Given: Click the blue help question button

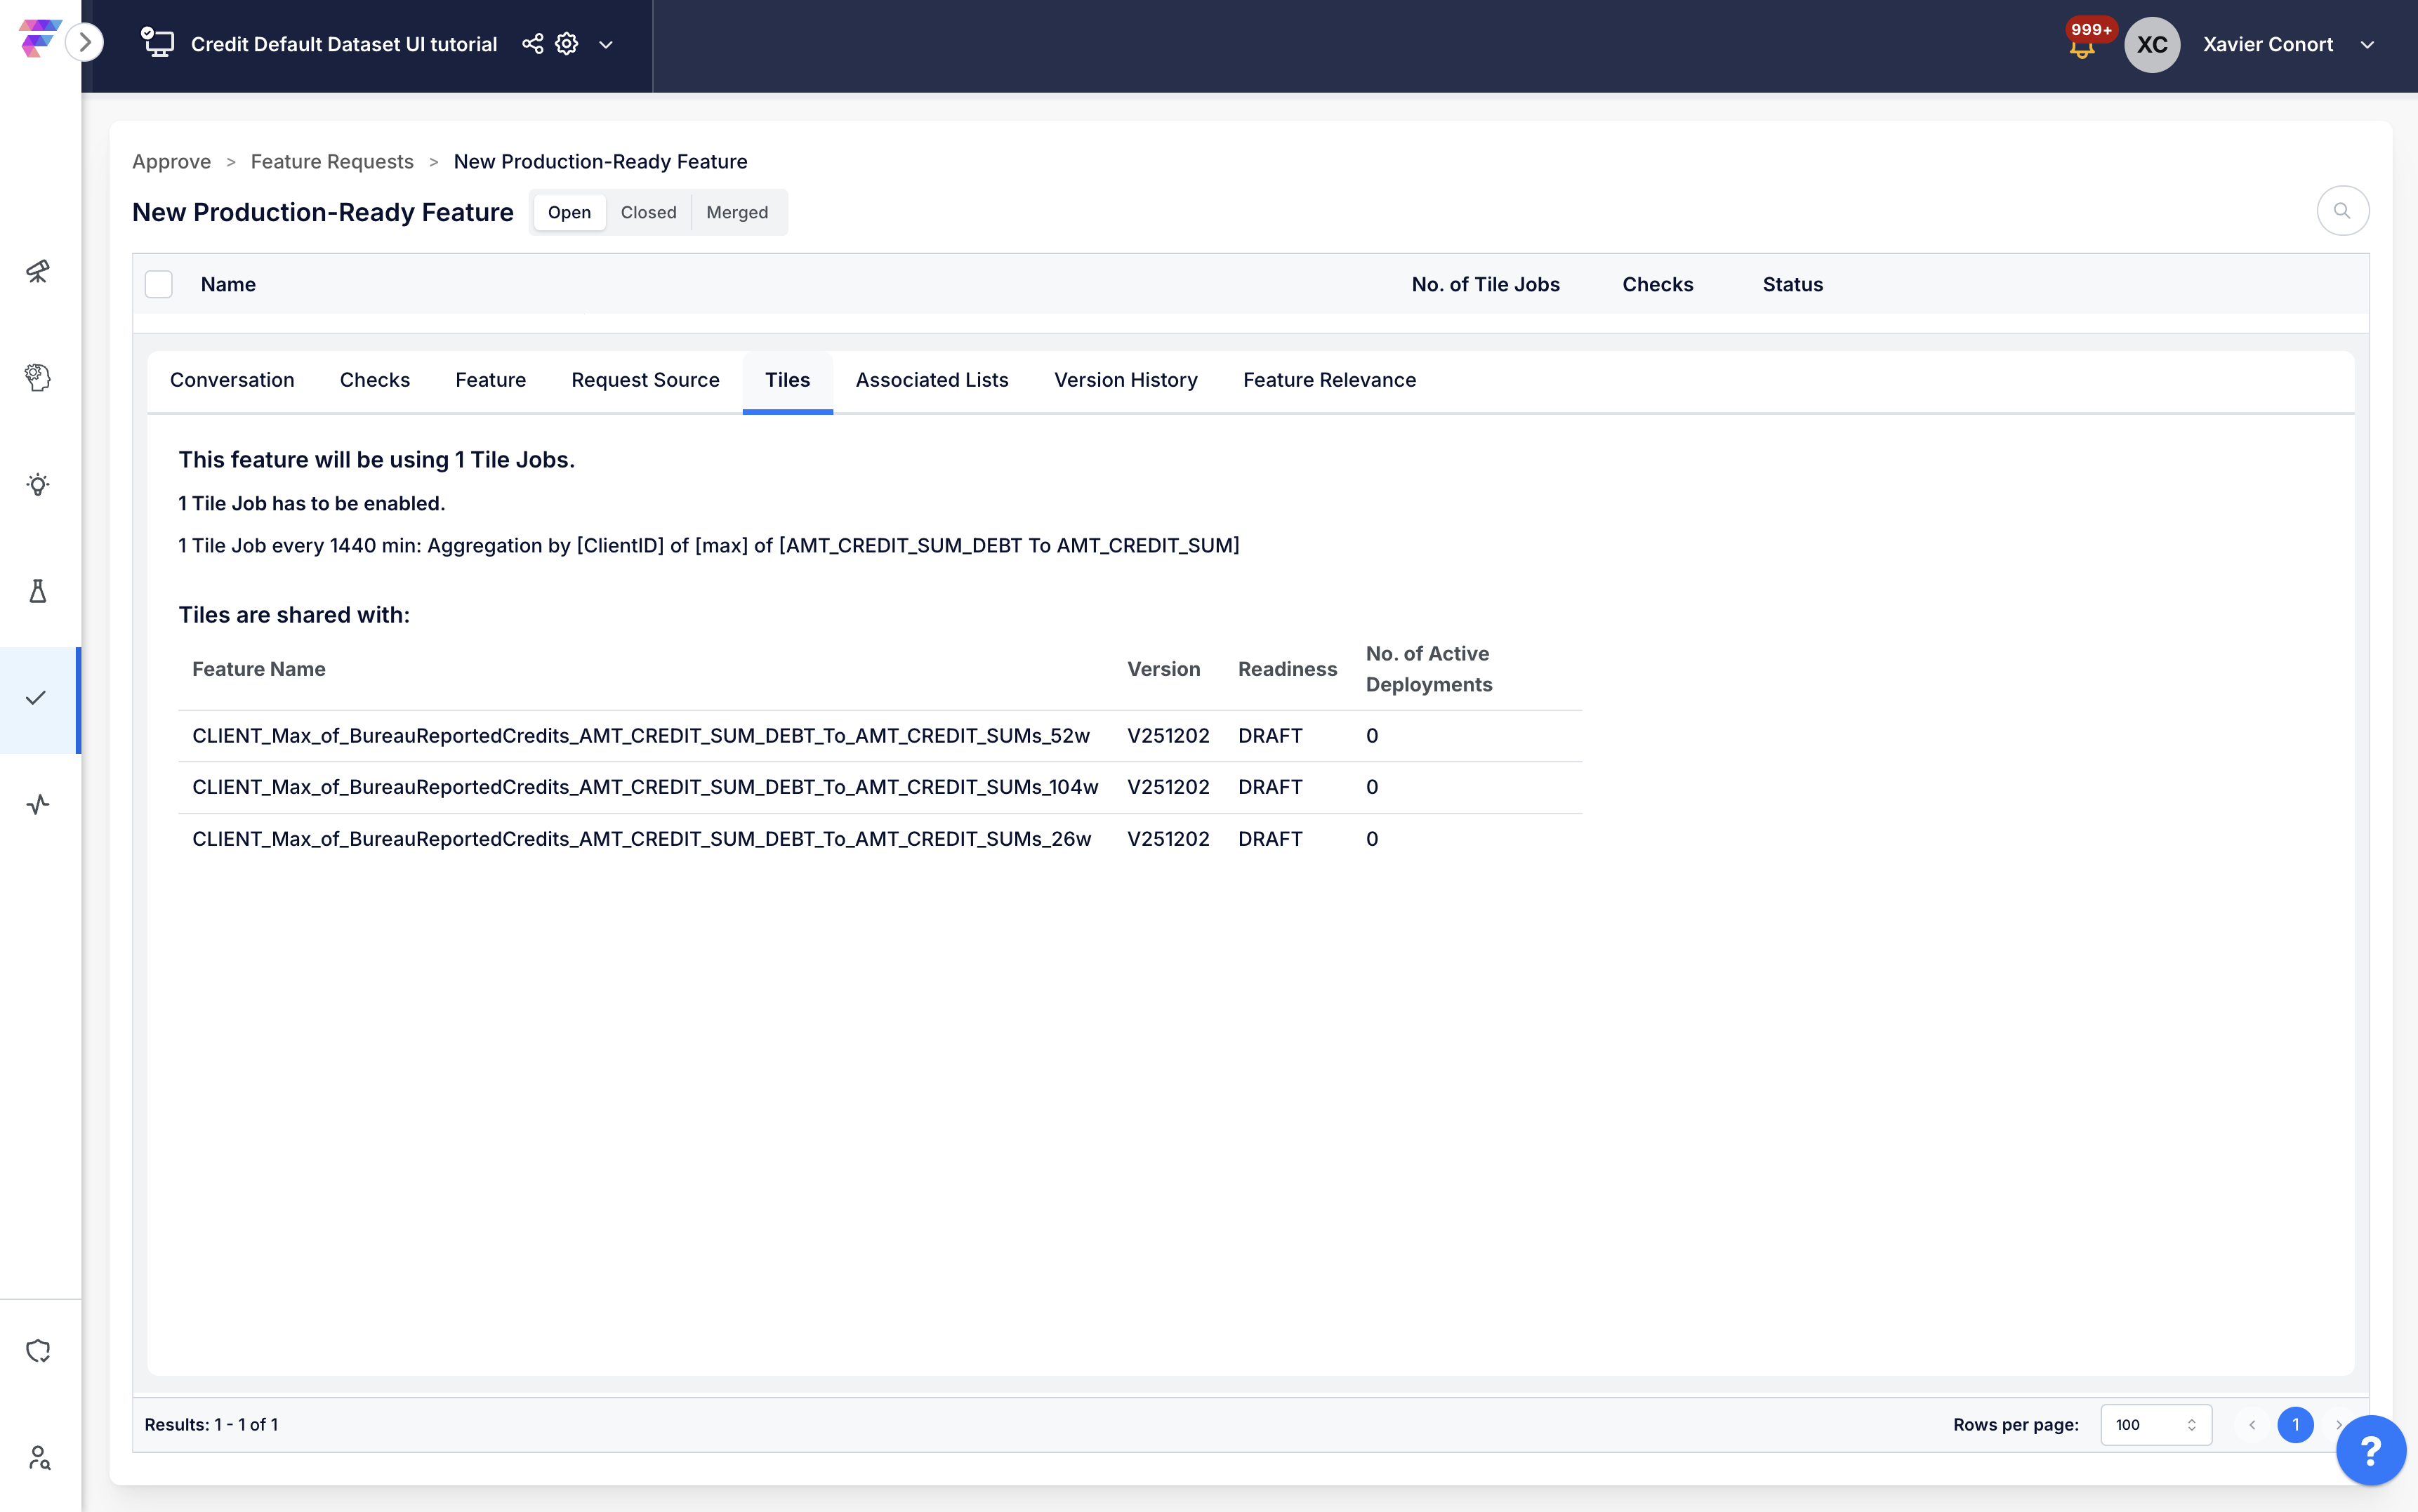Looking at the screenshot, I should coord(2370,1450).
